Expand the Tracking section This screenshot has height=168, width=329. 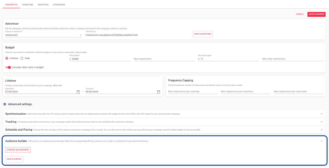coord(322,122)
